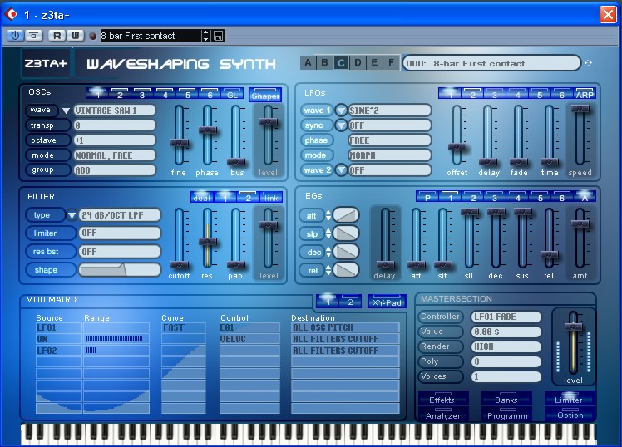622x447 pixels.
Task: Adjust the OSC fine tune slider
Action: click(x=179, y=143)
